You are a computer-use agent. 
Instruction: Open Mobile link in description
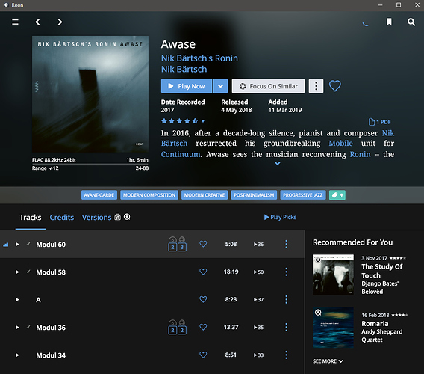(340, 144)
